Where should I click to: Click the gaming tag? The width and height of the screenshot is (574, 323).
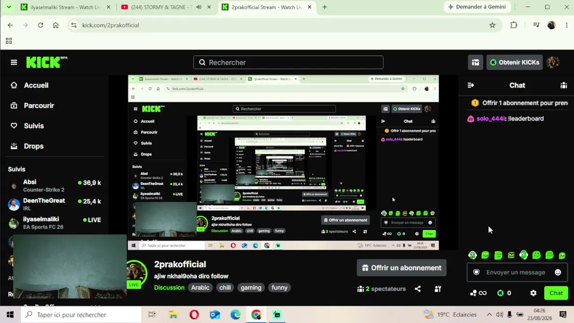point(251,288)
